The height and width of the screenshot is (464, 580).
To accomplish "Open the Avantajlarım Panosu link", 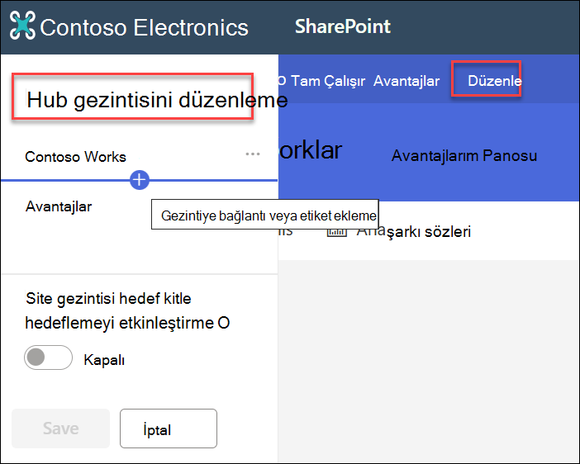I will [464, 156].
